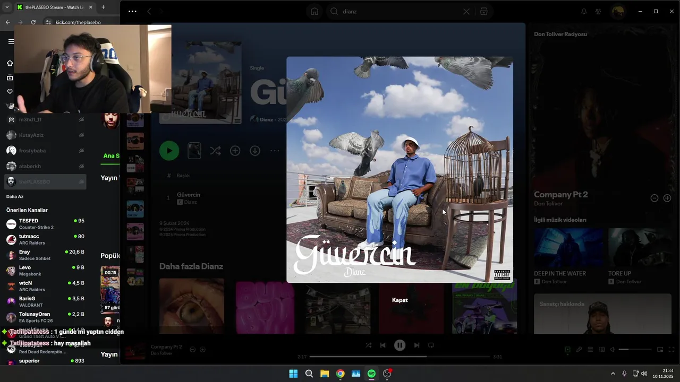Open the Windows Start menu
This screenshot has width=680, height=382.
point(293,374)
